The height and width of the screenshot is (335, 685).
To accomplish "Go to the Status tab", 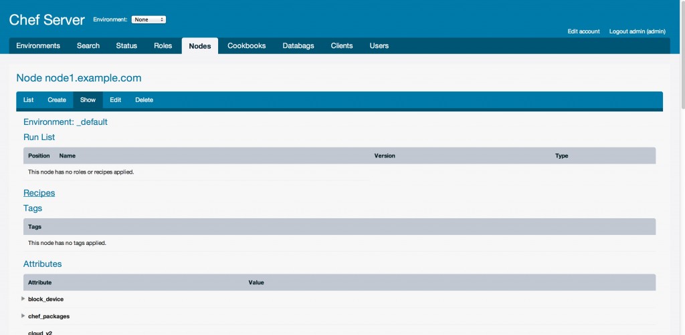I will point(126,46).
